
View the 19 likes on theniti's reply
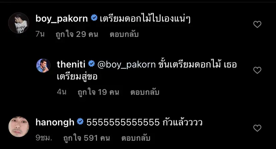point(98,92)
